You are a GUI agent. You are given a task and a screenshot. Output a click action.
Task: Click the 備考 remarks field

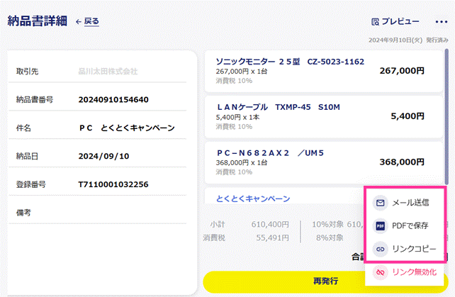coord(98,213)
